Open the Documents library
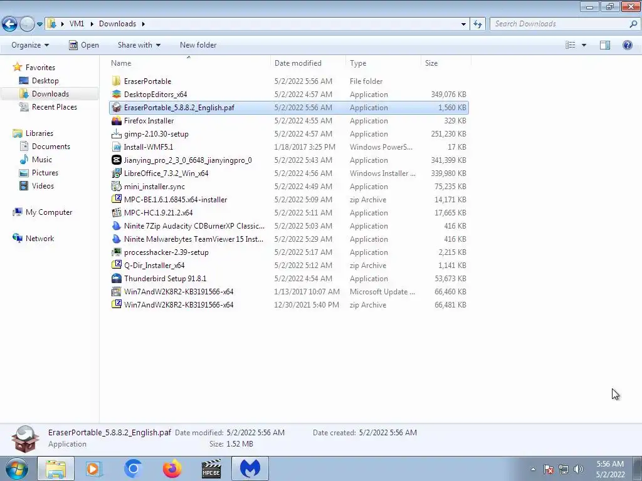 tap(51, 147)
